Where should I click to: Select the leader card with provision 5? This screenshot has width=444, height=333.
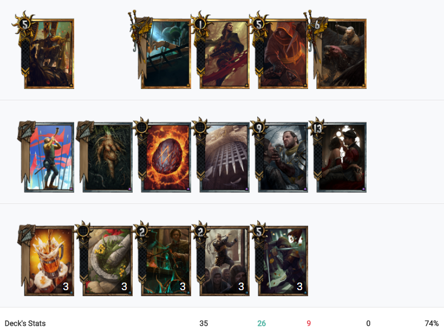tap(49, 54)
